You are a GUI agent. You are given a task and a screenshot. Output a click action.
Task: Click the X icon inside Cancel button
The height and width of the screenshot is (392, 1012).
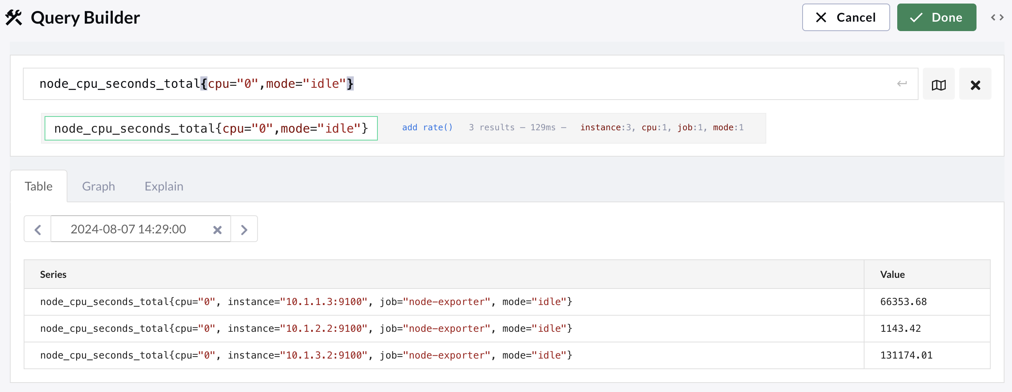[x=821, y=17]
